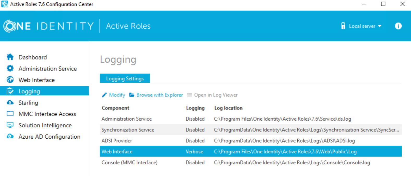Click the Azure AD Configuration cloud icon

click(10, 136)
